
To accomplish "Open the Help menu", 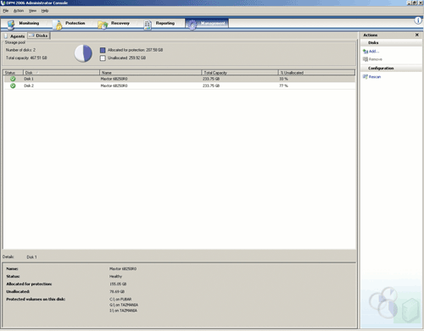I will (45, 11).
